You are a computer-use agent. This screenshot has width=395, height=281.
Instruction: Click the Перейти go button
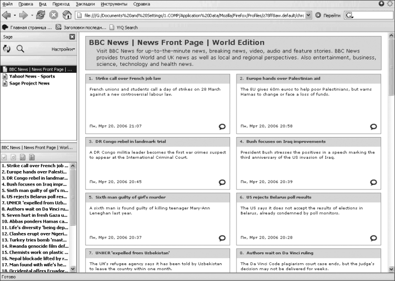point(328,15)
